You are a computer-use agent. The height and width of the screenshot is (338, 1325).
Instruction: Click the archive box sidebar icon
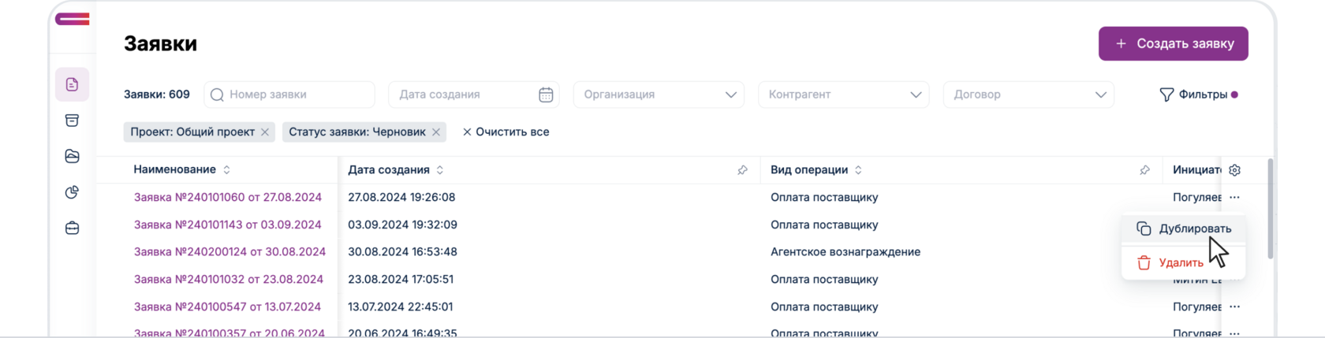72,121
